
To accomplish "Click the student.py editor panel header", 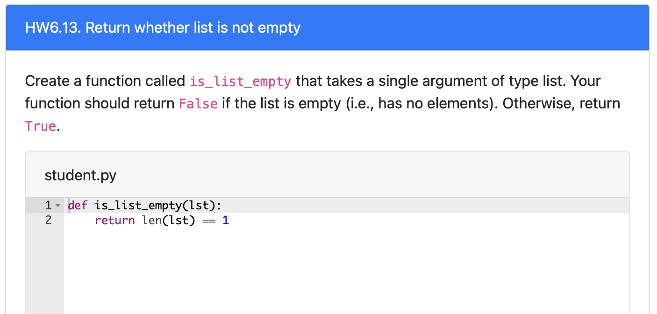I will [327, 175].
